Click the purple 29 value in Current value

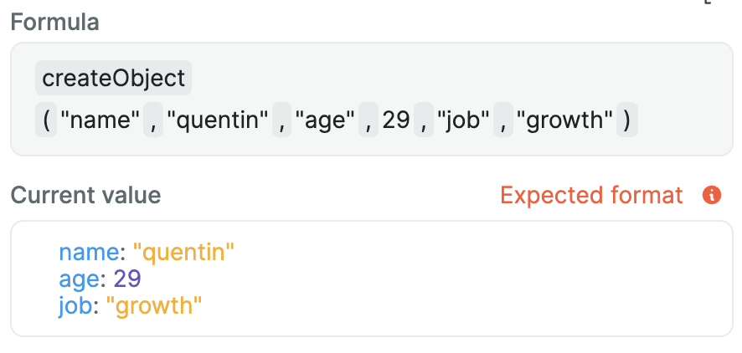(x=127, y=279)
